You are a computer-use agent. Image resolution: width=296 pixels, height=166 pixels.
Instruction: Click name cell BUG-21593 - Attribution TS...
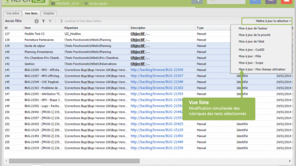coord(43,94)
